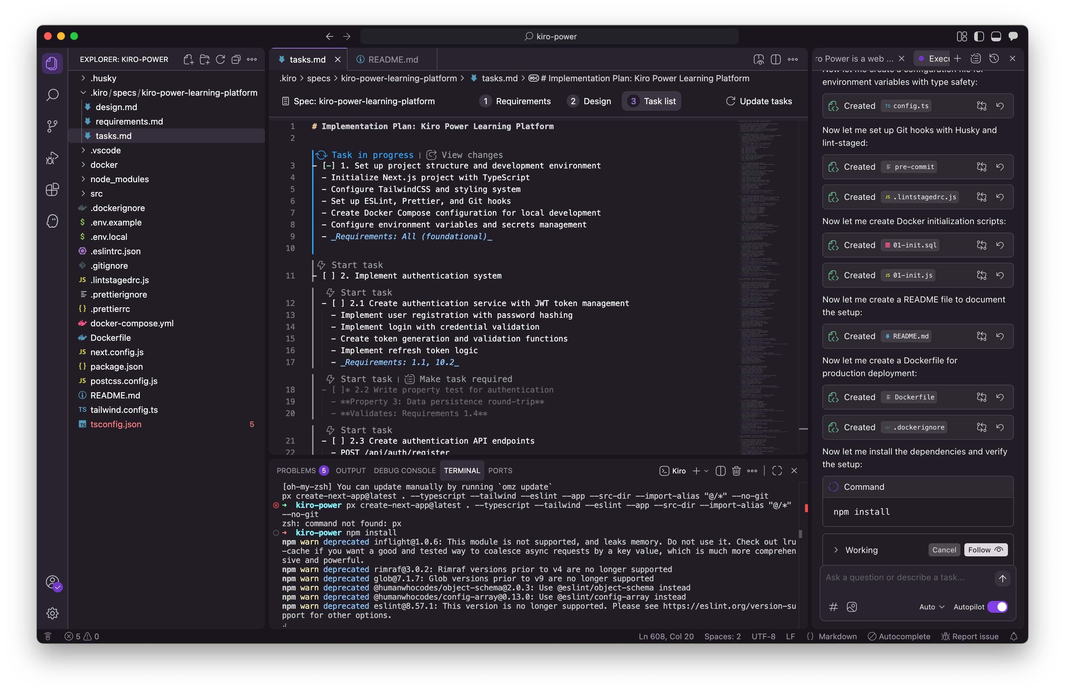Expand the node_modules folder
Screen dimensions: 1065x692
[119, 179]
